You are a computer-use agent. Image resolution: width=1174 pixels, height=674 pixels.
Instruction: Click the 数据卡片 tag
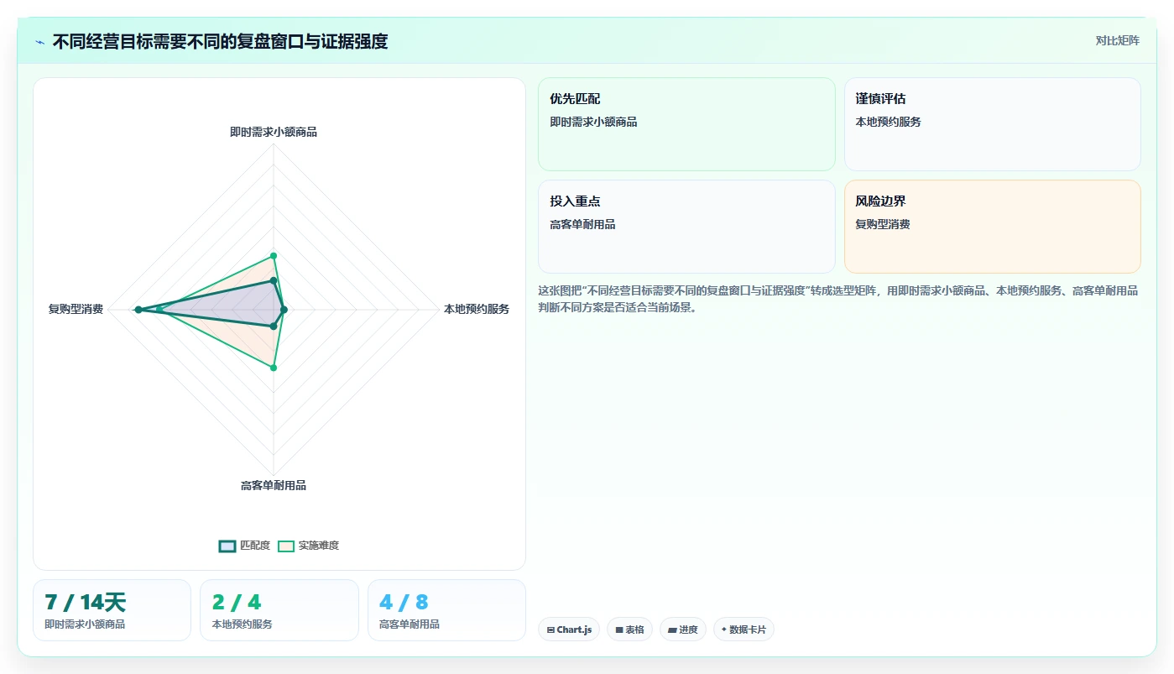pos(744,630)
